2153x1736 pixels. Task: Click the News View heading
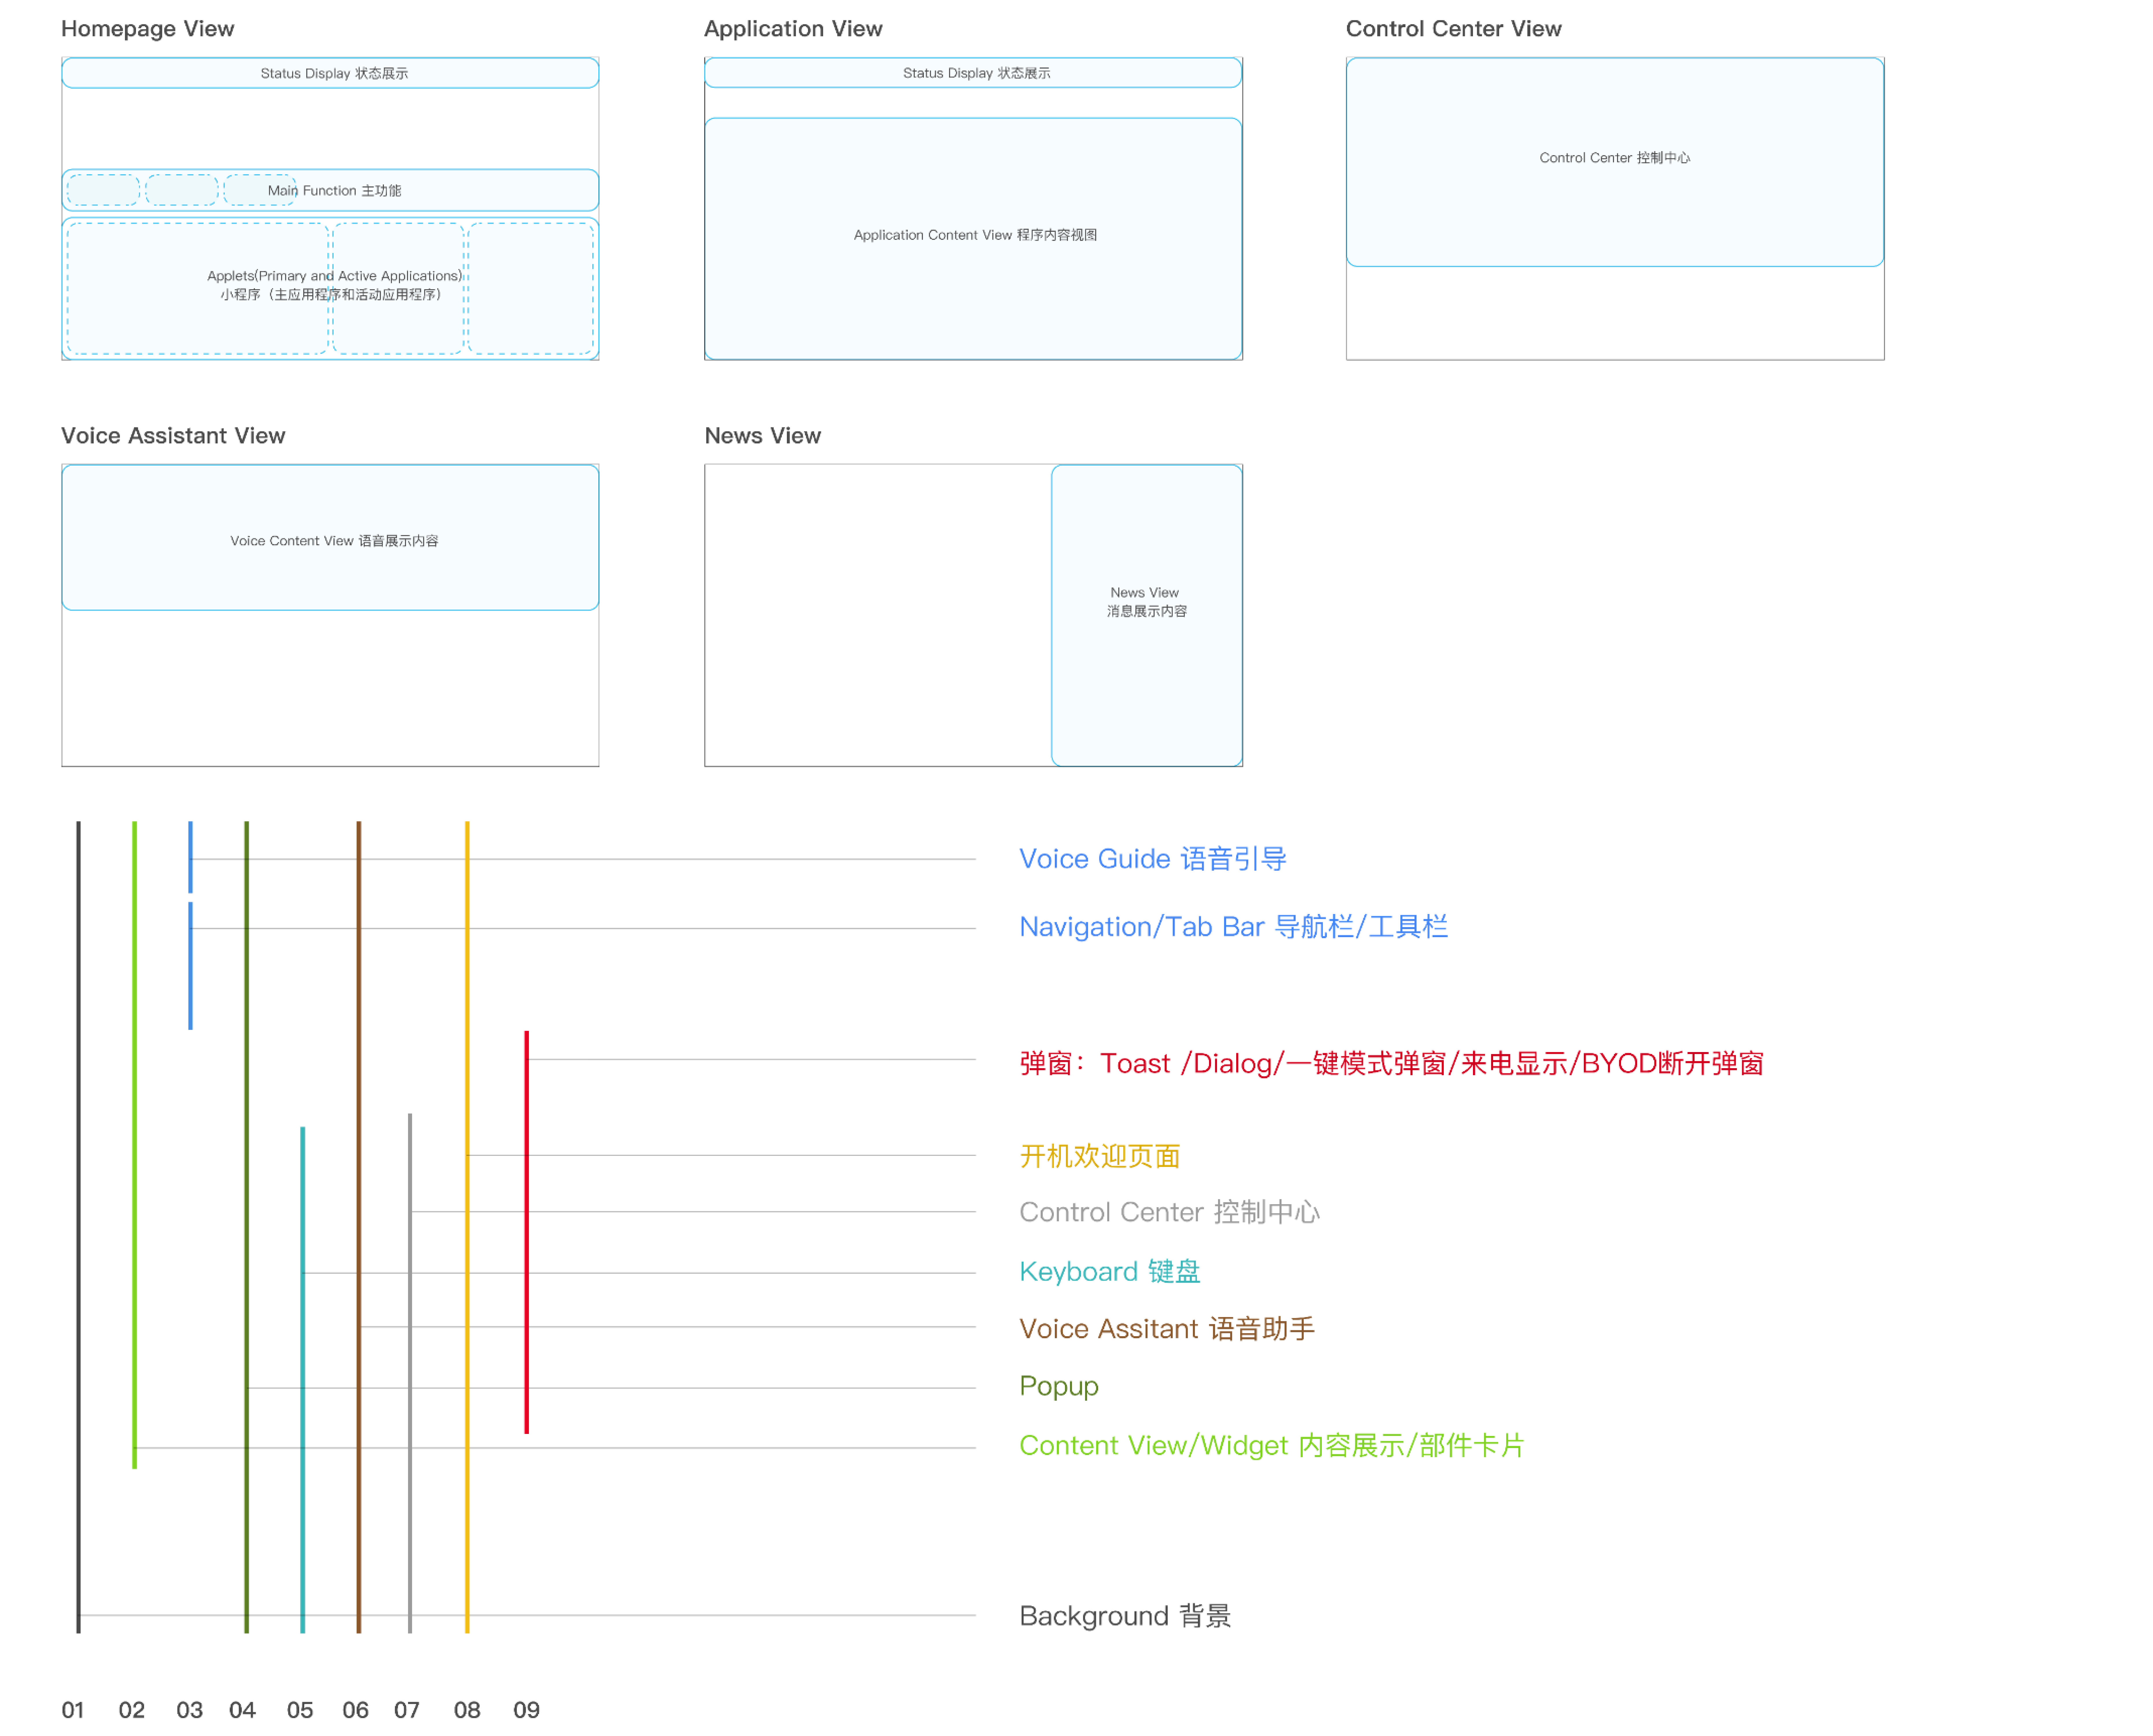763,436
